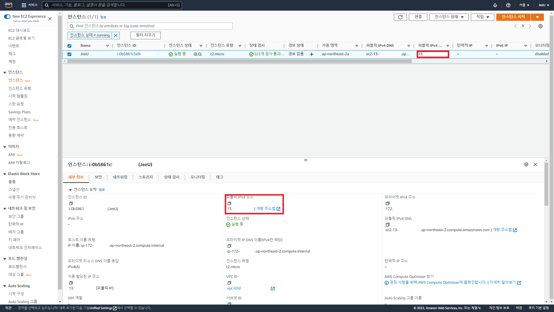The image size is (554, 312).
Task: Switch to the 네트워킹 tab
Action: 120,177
